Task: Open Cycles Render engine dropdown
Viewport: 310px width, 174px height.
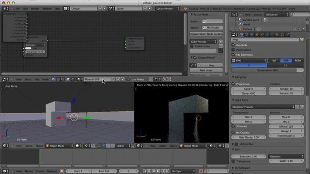Action: pyautogui.click(x=167, y=9)
